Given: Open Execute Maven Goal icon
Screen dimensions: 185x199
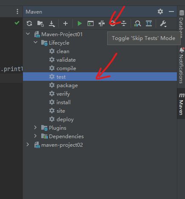Looking at the screenshot, I should (x=91, y=23).
